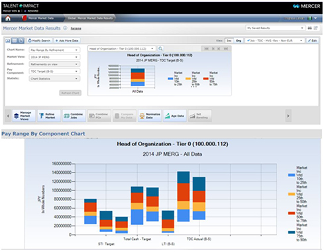Expand the Pay Component dropdown
The width and height of the screenshot is (324, 252).
tap(54, 72)
